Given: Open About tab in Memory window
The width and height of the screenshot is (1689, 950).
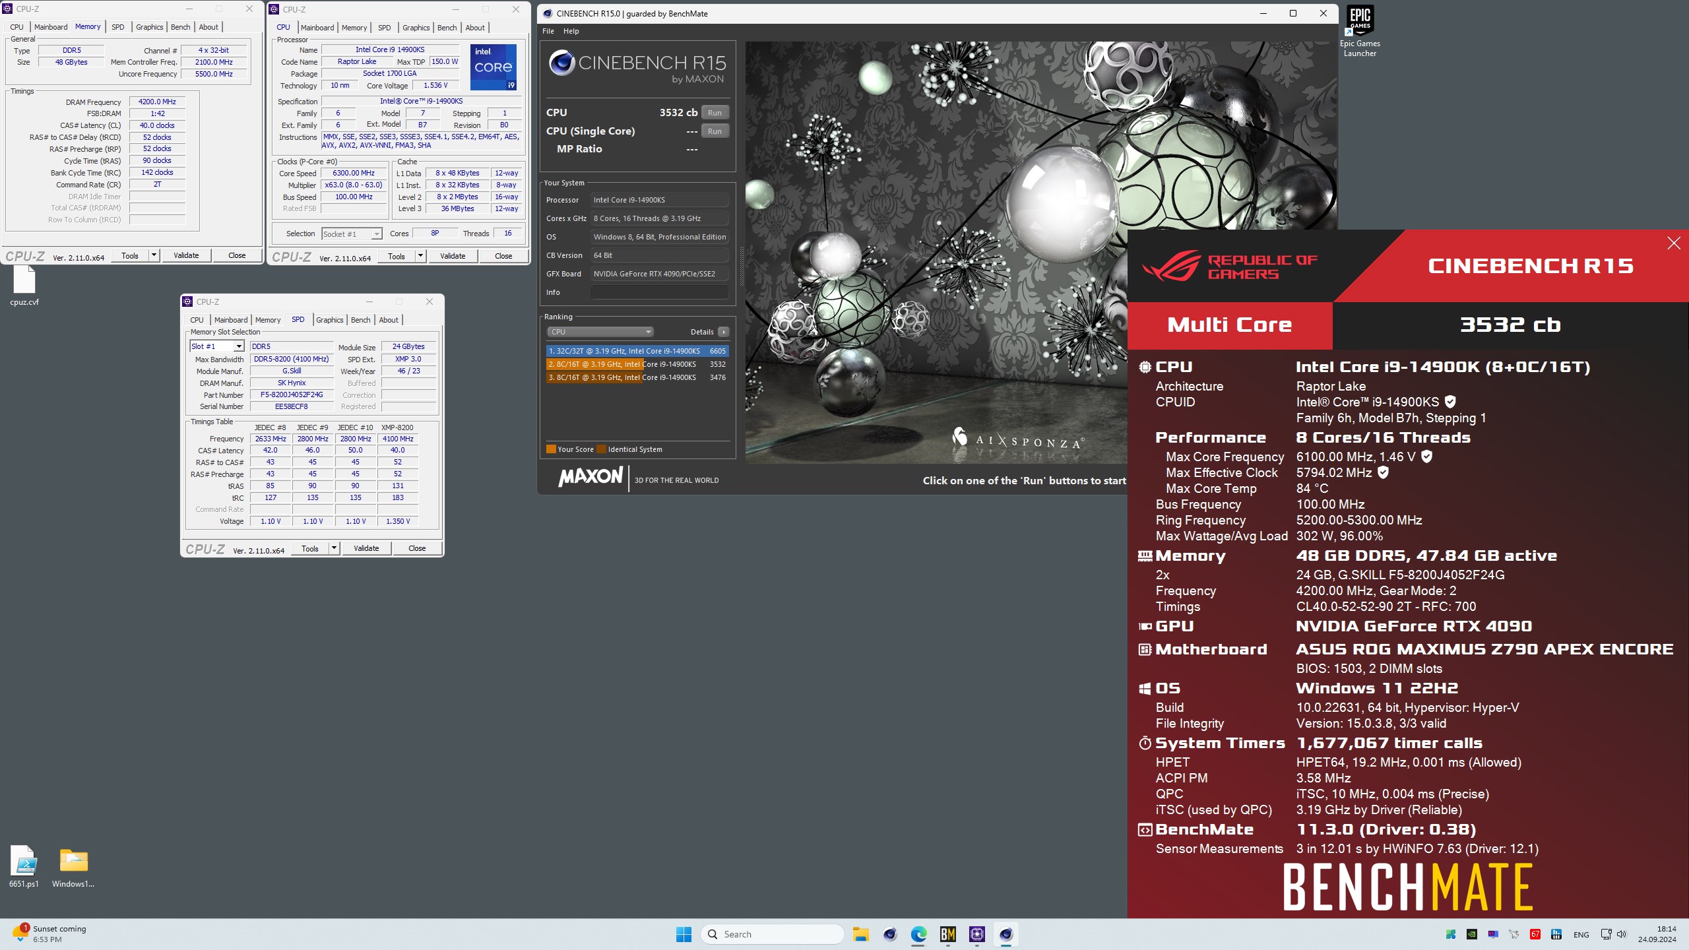Looking at the screenshot, I should [208, 27].
